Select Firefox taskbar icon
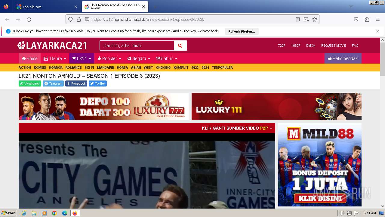385x217 pixels. pos(75,213)
